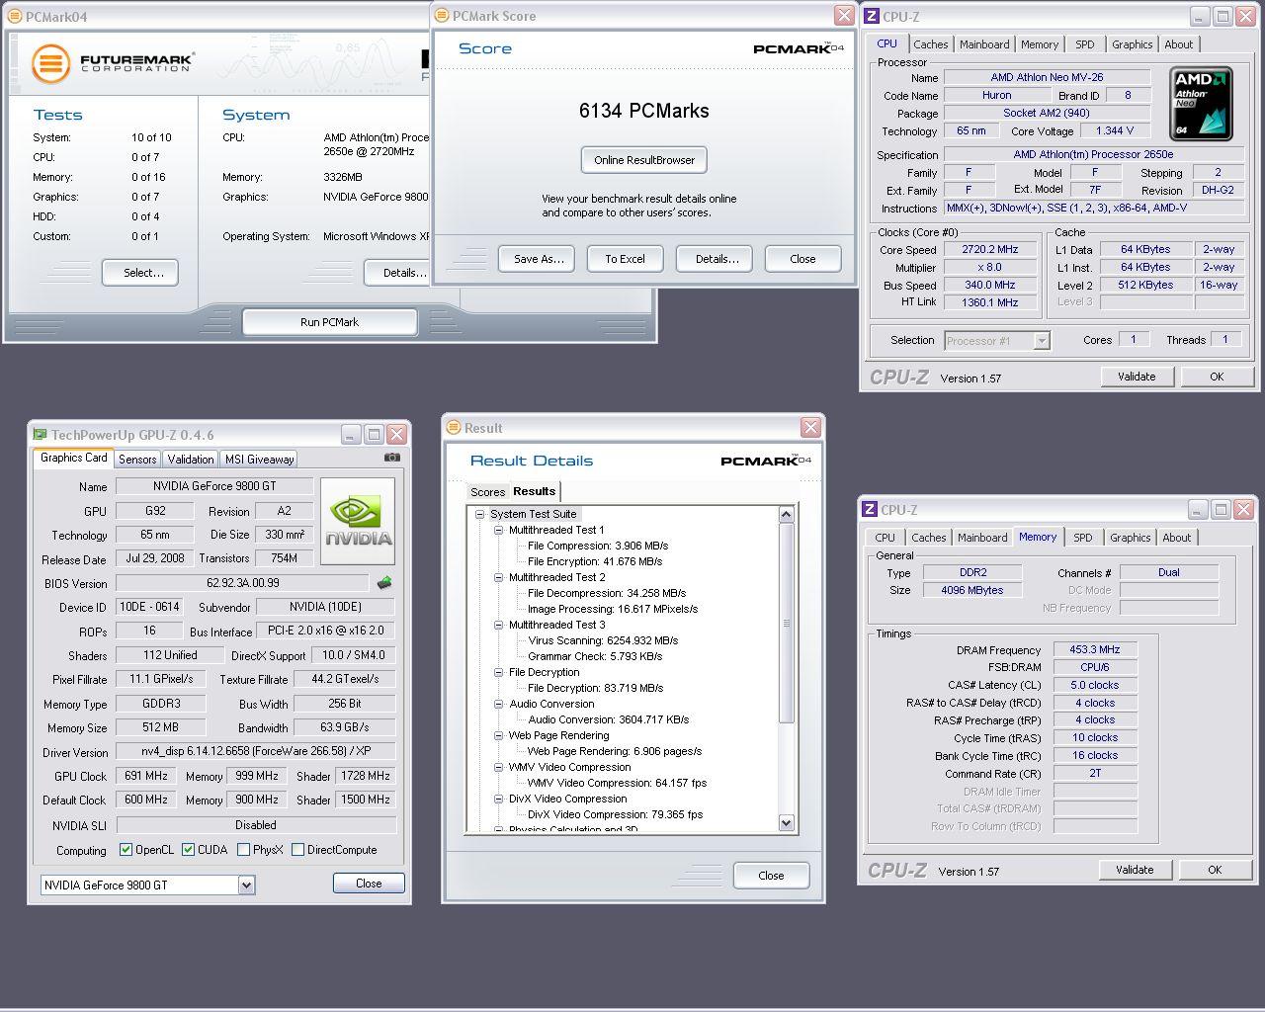Click Details... in PCMark Score window
Image resolution: width=1265 pixels, height=1012 pixels.
click(x=717, y=259)
